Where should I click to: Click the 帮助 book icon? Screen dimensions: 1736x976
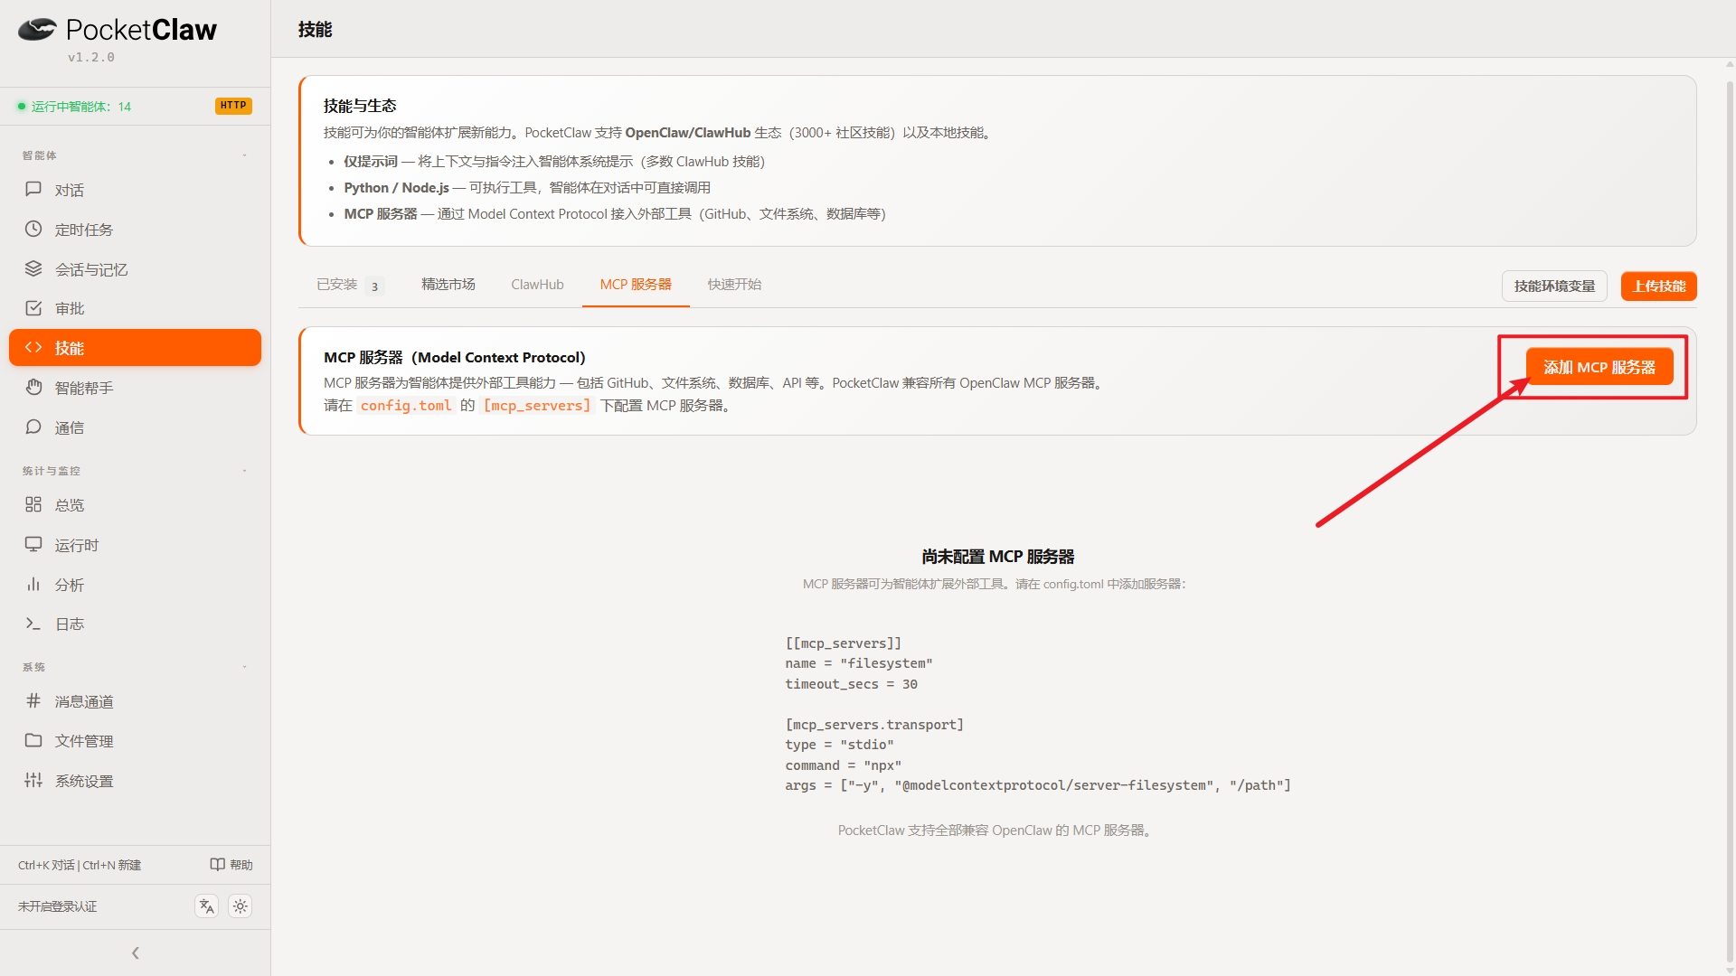coord(218,865)
